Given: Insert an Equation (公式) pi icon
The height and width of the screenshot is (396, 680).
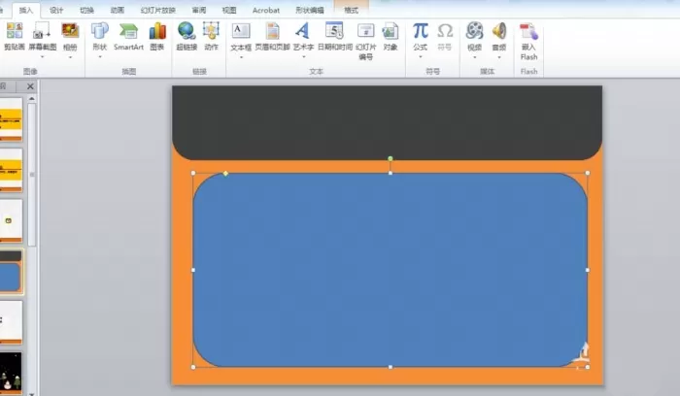Looking at the screenshot, I should [421, 31].
